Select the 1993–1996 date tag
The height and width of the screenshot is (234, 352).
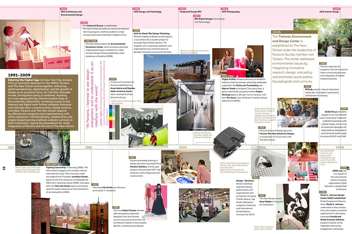tap(91, 41)
